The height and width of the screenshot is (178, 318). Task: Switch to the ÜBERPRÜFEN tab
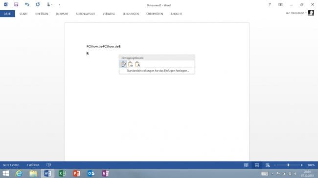click(155, 14)
